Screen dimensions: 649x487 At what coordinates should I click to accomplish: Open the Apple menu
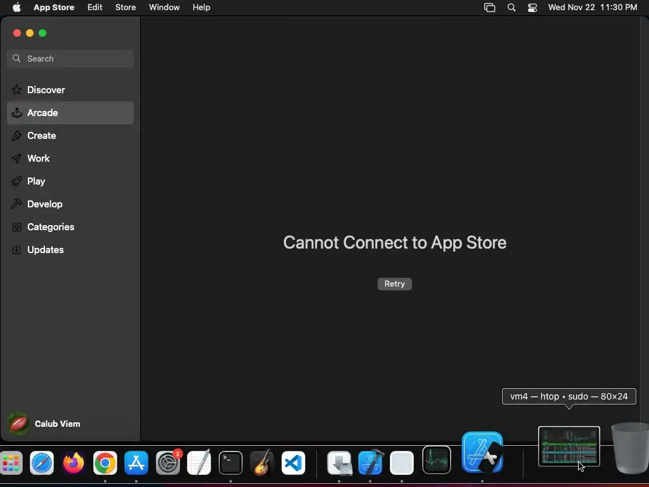tap(16, 7)
